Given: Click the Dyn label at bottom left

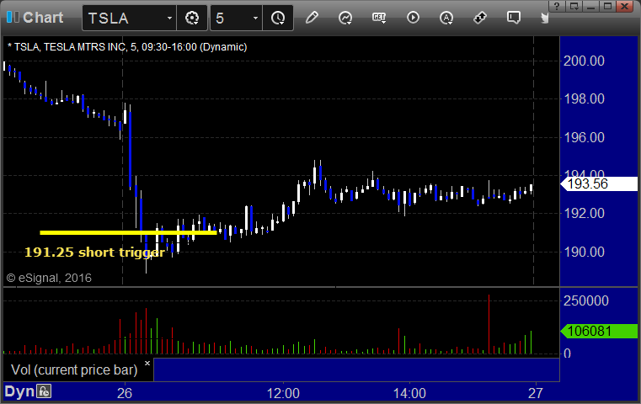Looking at the screenshot, I should pyautogui.click(x=19, y=391).
